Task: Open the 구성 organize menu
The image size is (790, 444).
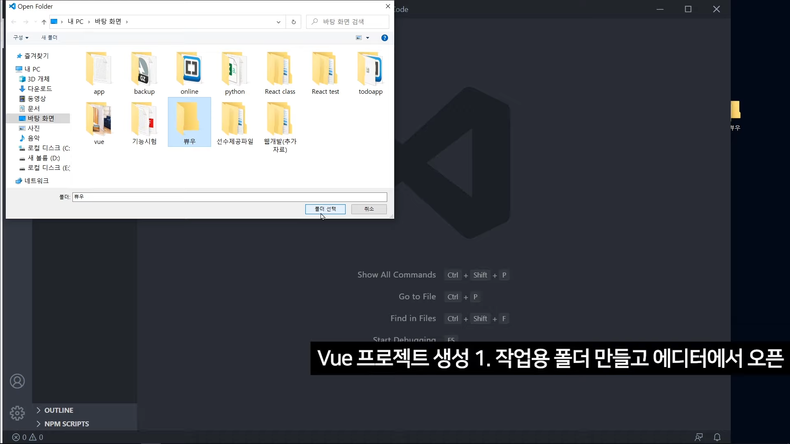Action: tap(21, 37)
